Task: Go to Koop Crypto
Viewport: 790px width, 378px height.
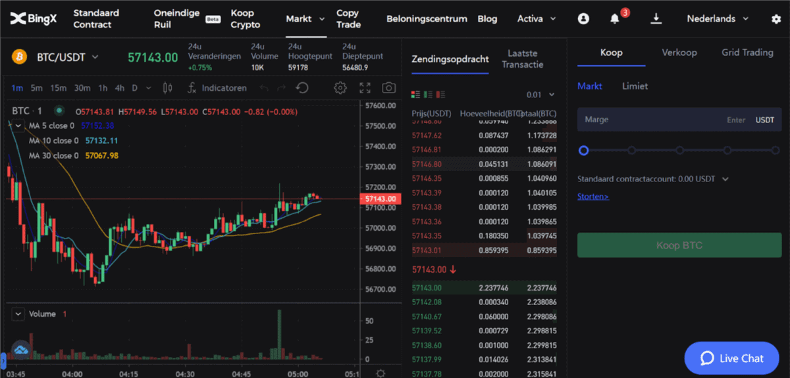Action: pos(246,19)
